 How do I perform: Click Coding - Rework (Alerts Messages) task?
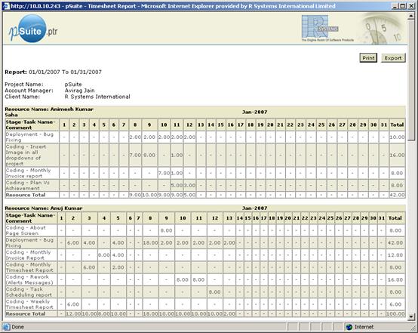(x=29, y=279)
